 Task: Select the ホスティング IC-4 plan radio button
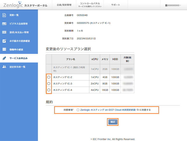click(x=49, y=90)
